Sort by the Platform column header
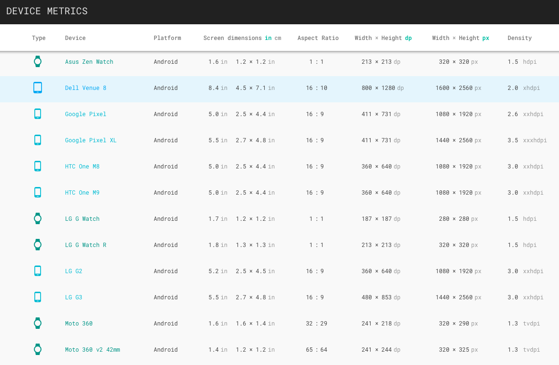The width and height of the screenshot is (559, 365). (167, 38)
